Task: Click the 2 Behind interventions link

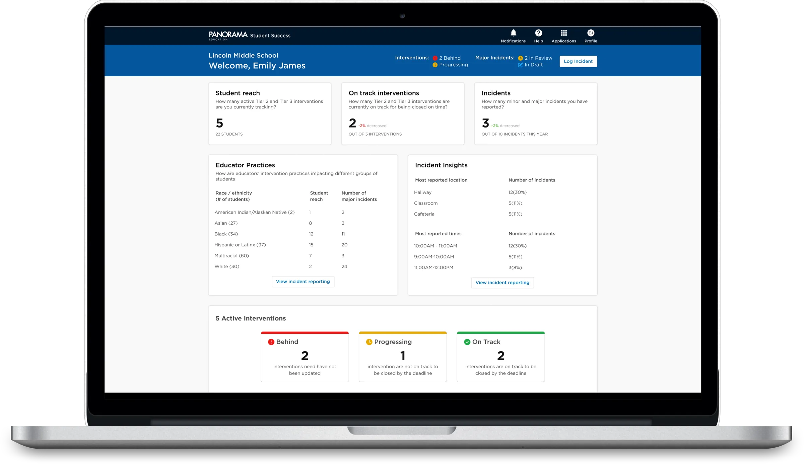Action: (x=450, y=58)
